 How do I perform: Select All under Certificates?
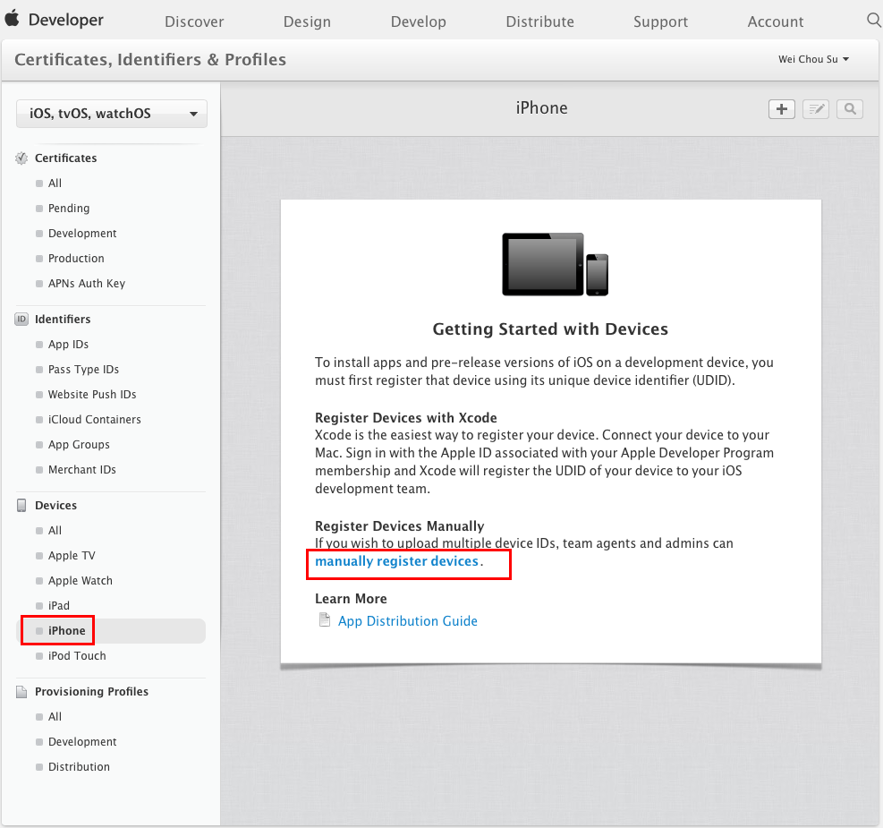(x=55, y=184)
